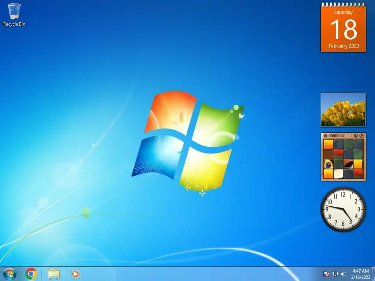
Task: Click the yellow tulips Slide Show gadget
Action: click(x=343, y=110)
